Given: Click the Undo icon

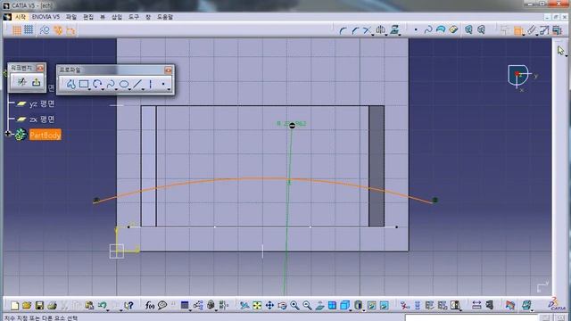Looking at the screenshot, I should coord(103,305).
